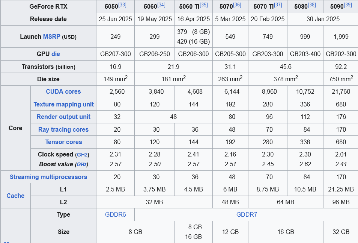Open the Tensor cores link
Image resolution: width=358 pixels, height=243 pixels.
(63, 142)
